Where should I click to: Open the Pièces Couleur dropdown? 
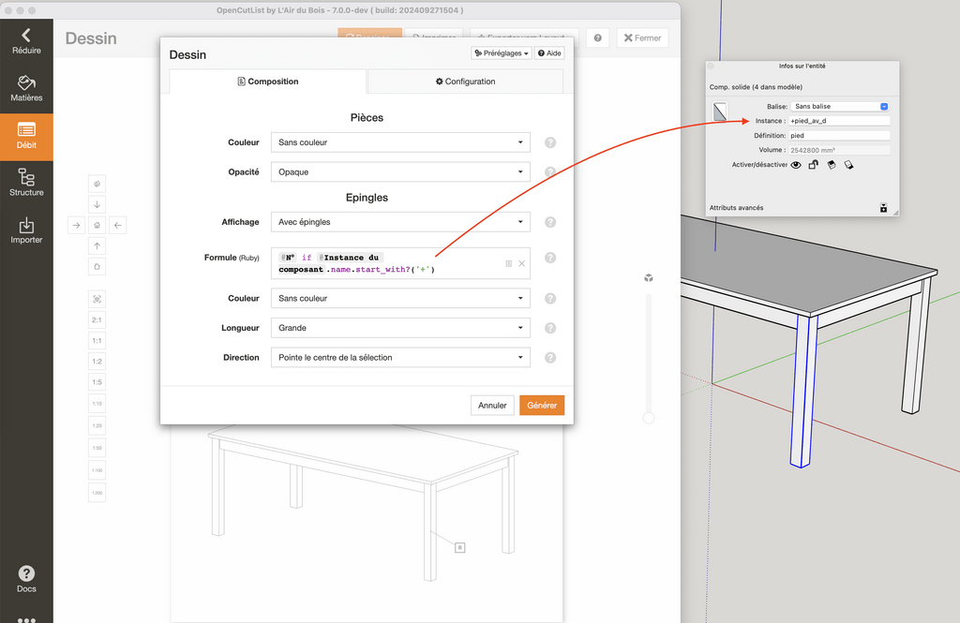pos(400,142)
